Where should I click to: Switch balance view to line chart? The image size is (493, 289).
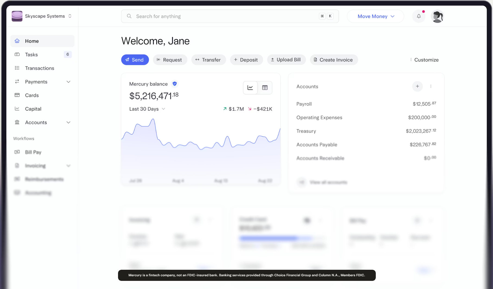pos(250,88)
